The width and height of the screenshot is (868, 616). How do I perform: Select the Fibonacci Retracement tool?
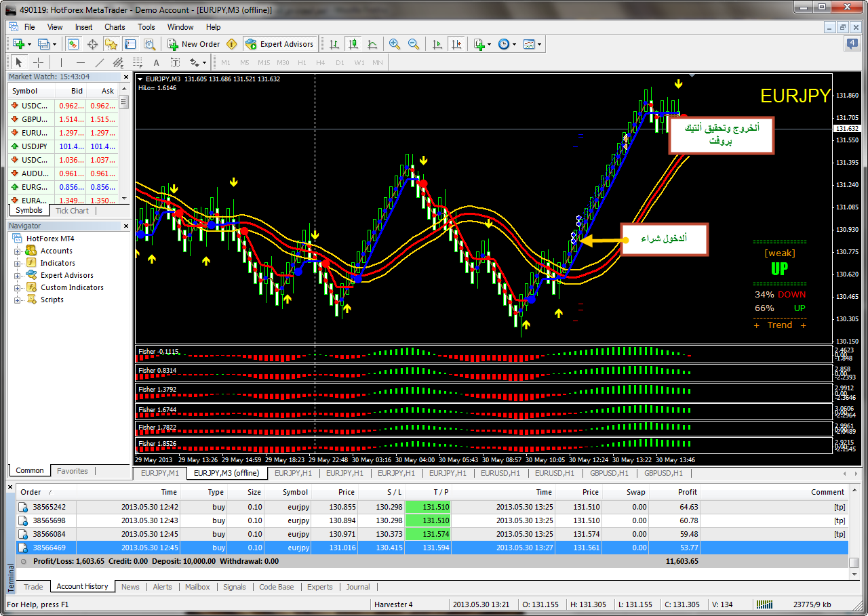pos(138,62)
